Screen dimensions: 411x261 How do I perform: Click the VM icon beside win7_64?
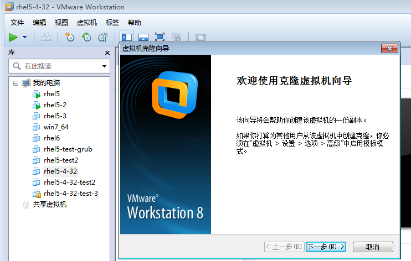(x=36, y=127)
